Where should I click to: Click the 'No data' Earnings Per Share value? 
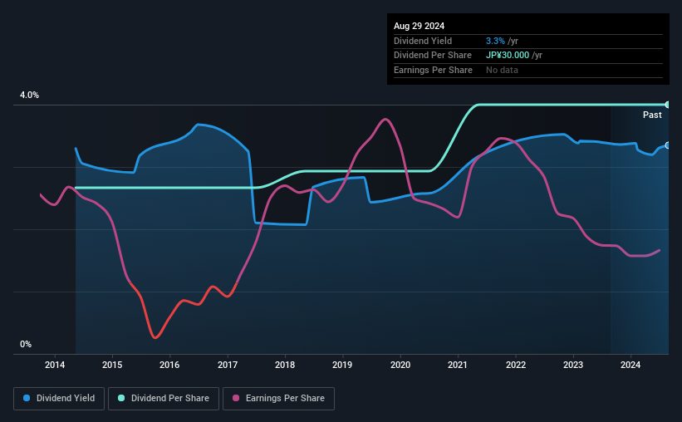point(502,70)
